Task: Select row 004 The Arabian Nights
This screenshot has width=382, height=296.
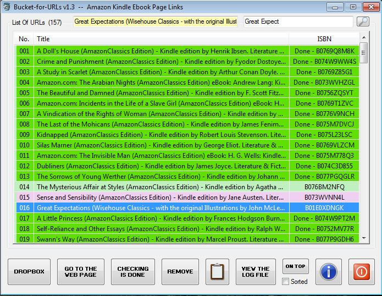Action: pos(187,83)
